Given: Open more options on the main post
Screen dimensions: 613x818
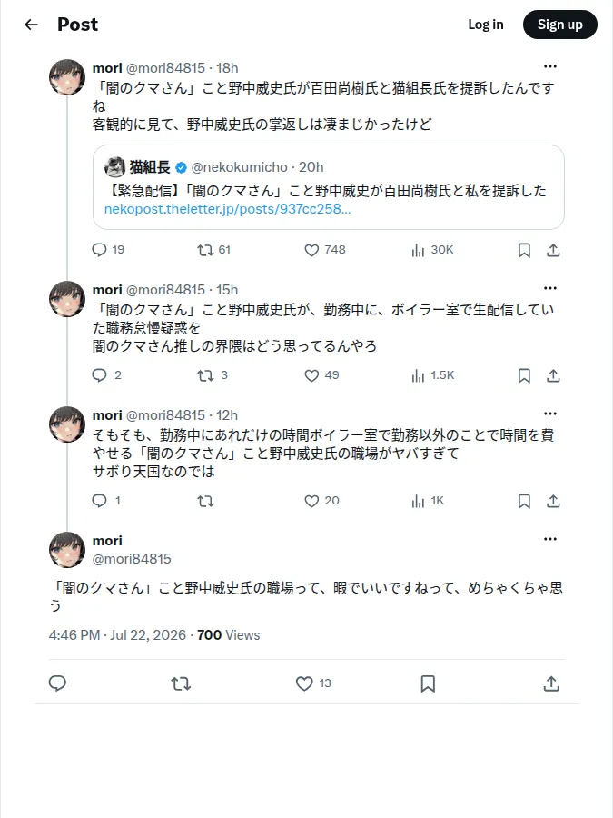Looking at the screenshot, I should [x=550, y=539].
